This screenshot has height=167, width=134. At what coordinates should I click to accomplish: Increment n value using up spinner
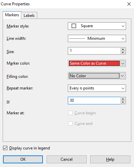point(123,99)
